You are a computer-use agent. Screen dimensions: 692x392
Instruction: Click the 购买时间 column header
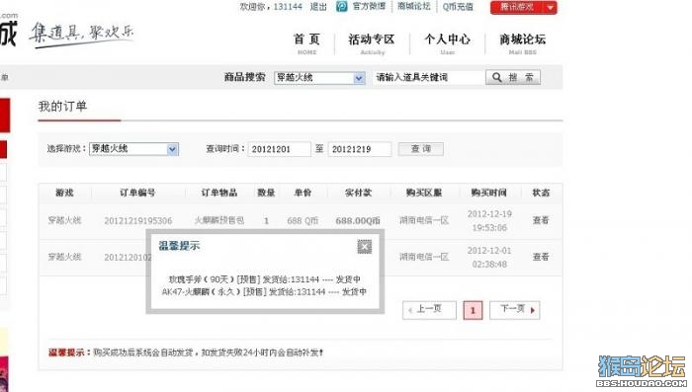coord(488,193)
